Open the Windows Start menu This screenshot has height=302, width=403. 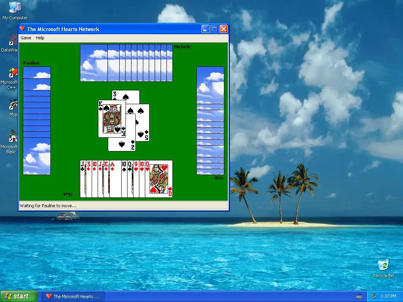pyautogui.click(x=18, y=296)
